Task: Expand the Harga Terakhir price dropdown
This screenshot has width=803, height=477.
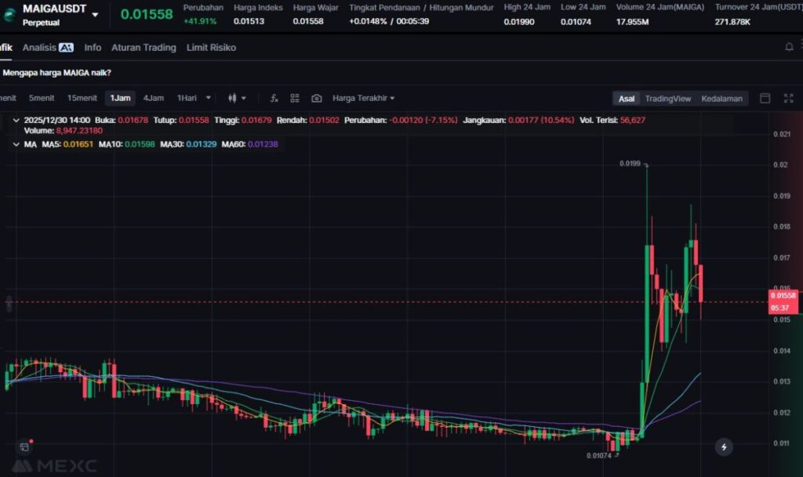Action: [x=363, y=98]
